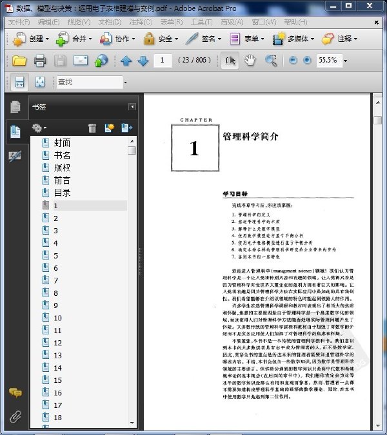Viewport: 387px width, 435px height.
Task: Click the Print icon
Action: (40, 61)
